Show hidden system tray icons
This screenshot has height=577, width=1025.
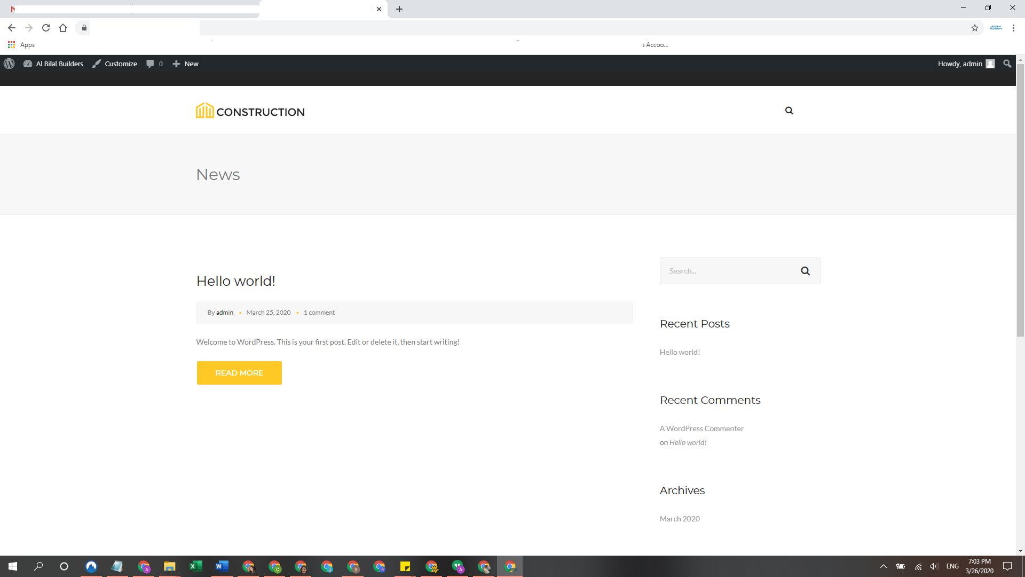coord(883,566)
